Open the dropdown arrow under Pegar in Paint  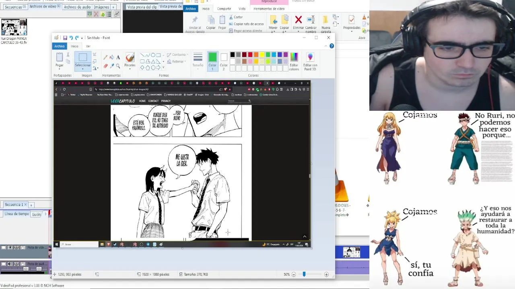click(x=60, y=69)
